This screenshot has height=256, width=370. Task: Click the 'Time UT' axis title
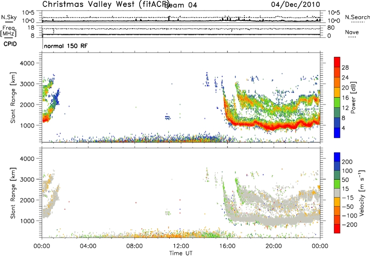pos(181,253)
